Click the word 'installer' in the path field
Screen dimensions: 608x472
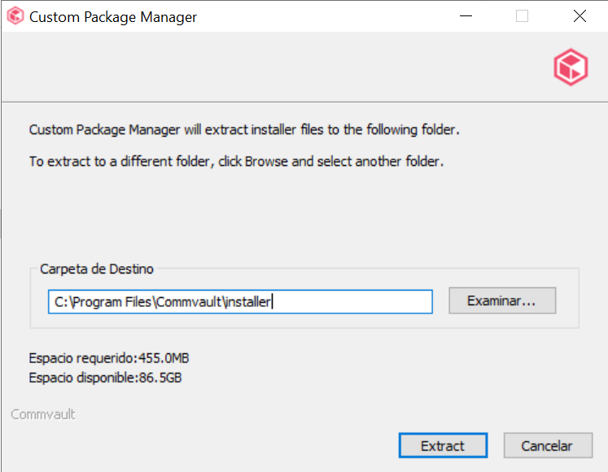(247, 301)
